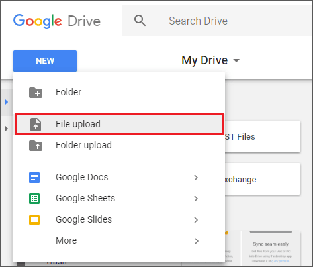Expand the Google Sheets submenu chevron
The image size is (313, 267).
coord(196,199)
